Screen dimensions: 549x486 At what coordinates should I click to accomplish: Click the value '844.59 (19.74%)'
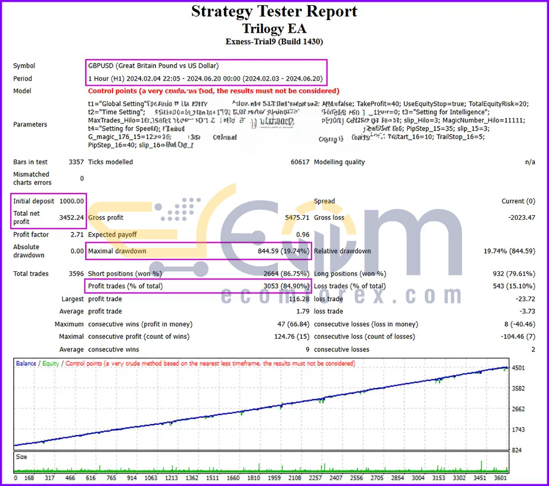coord(284,251)
